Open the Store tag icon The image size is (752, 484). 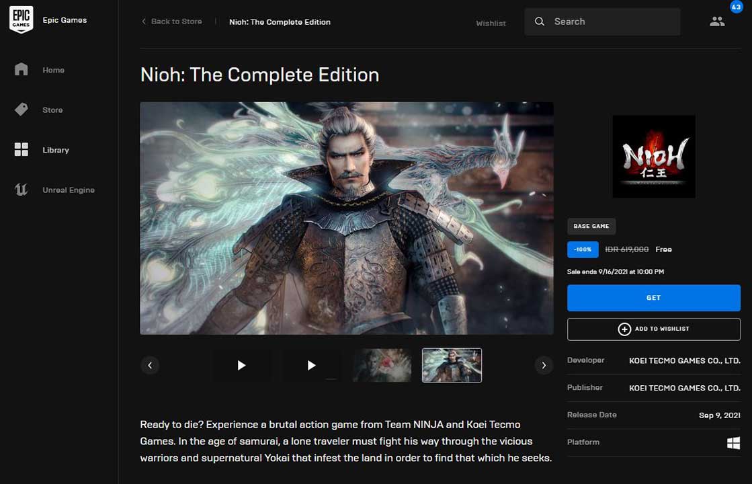(x=21, y=110)
